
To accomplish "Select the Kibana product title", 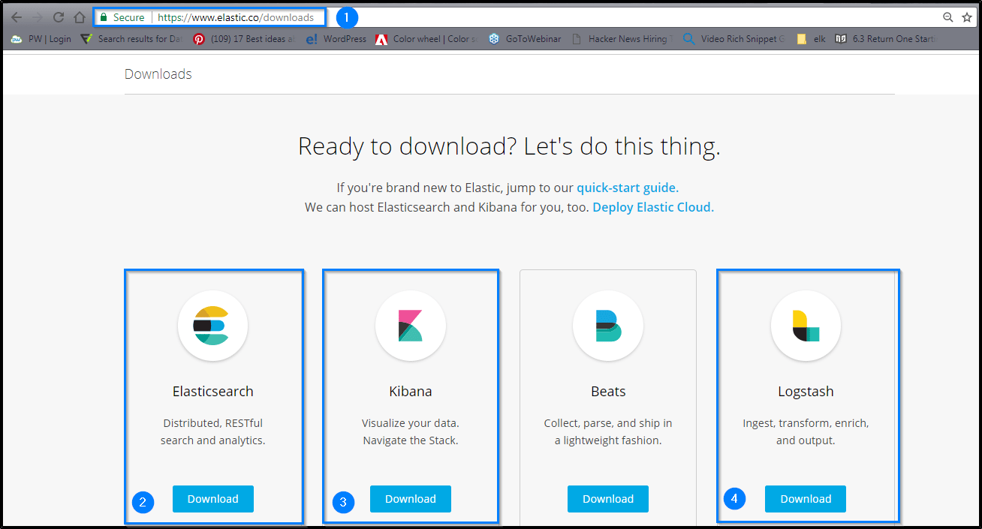I will click(411, 392).
